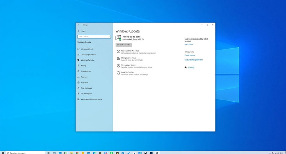Launch Microsoft Edge from the taskbar
286x154 pixels.
(x=94, y=153)
